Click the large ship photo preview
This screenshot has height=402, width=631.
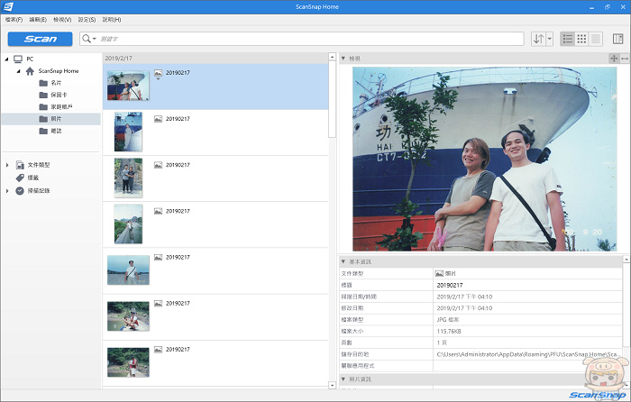[485, 159]
